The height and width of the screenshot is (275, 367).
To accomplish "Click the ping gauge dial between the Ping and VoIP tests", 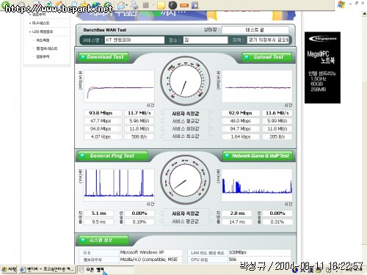I will point(185,180).
